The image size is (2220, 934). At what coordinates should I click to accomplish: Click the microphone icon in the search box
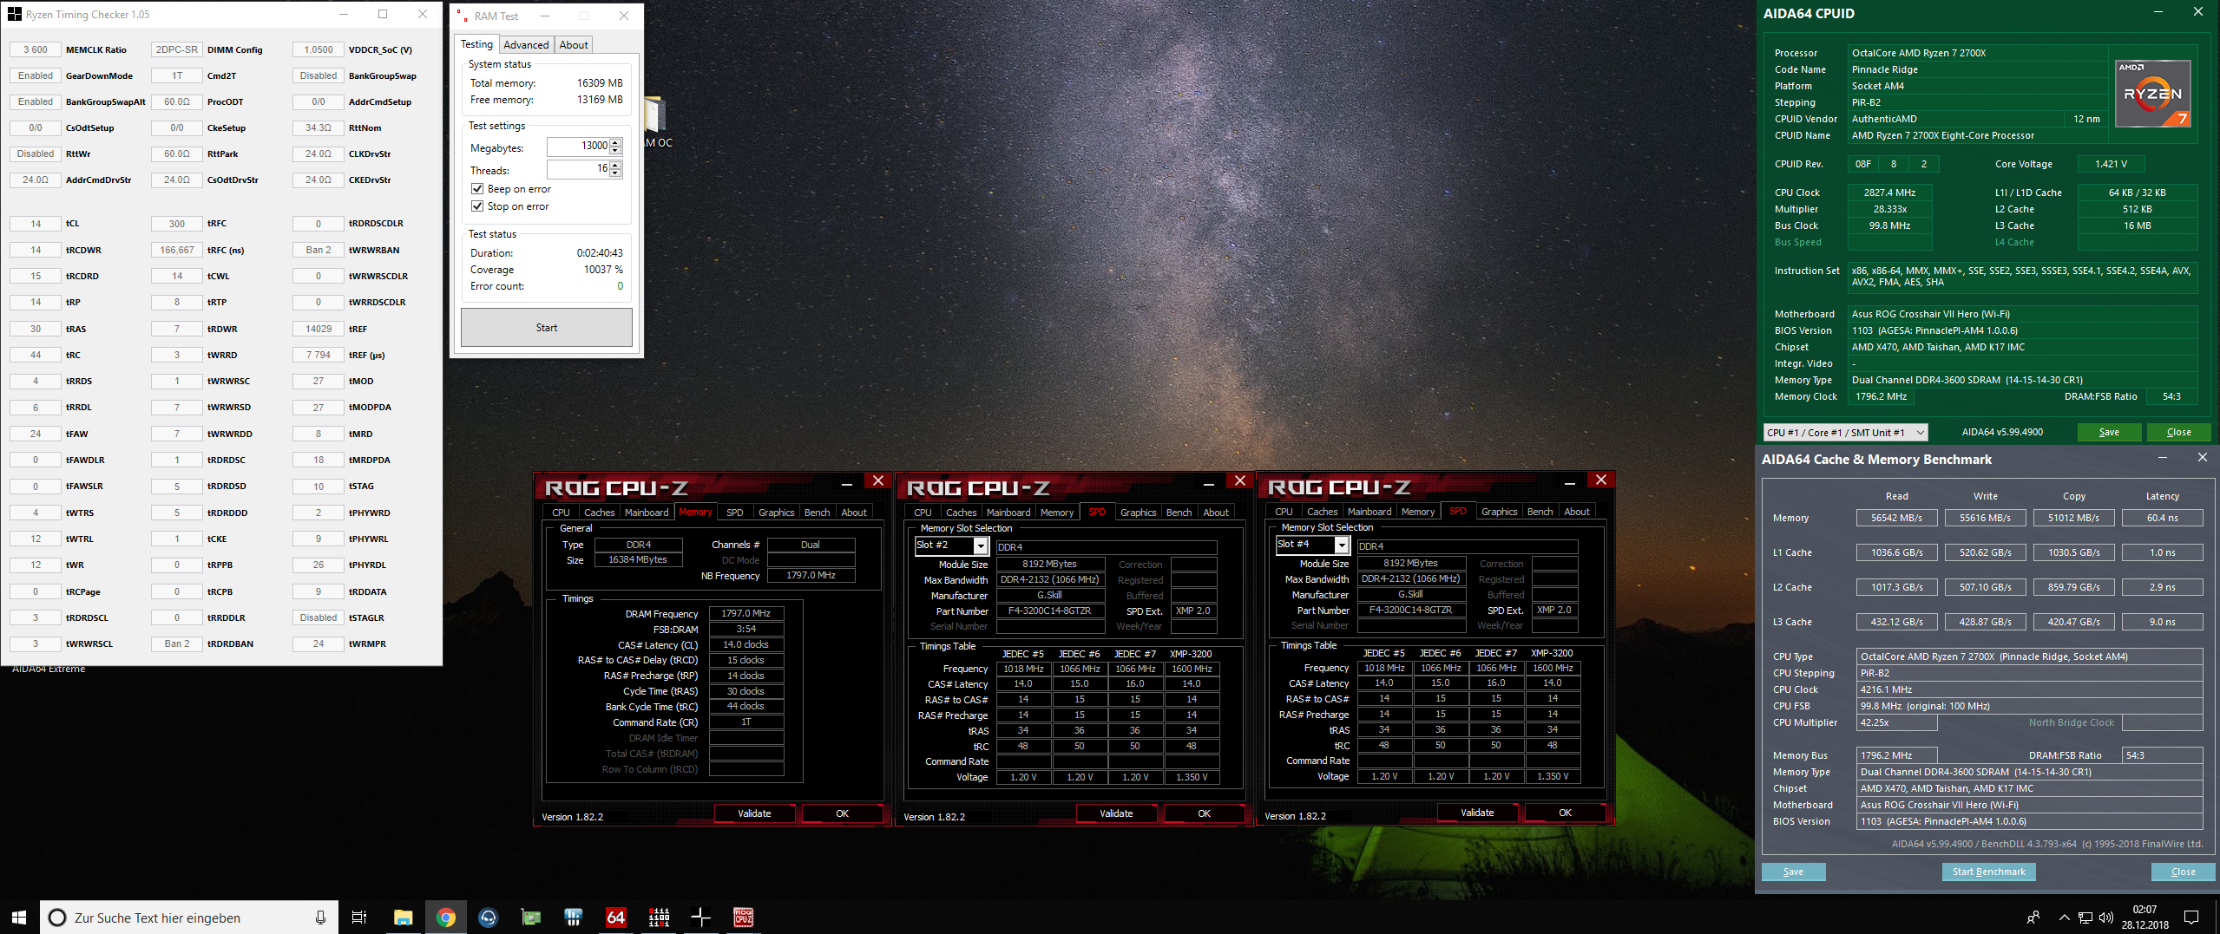tap(320, 918)
